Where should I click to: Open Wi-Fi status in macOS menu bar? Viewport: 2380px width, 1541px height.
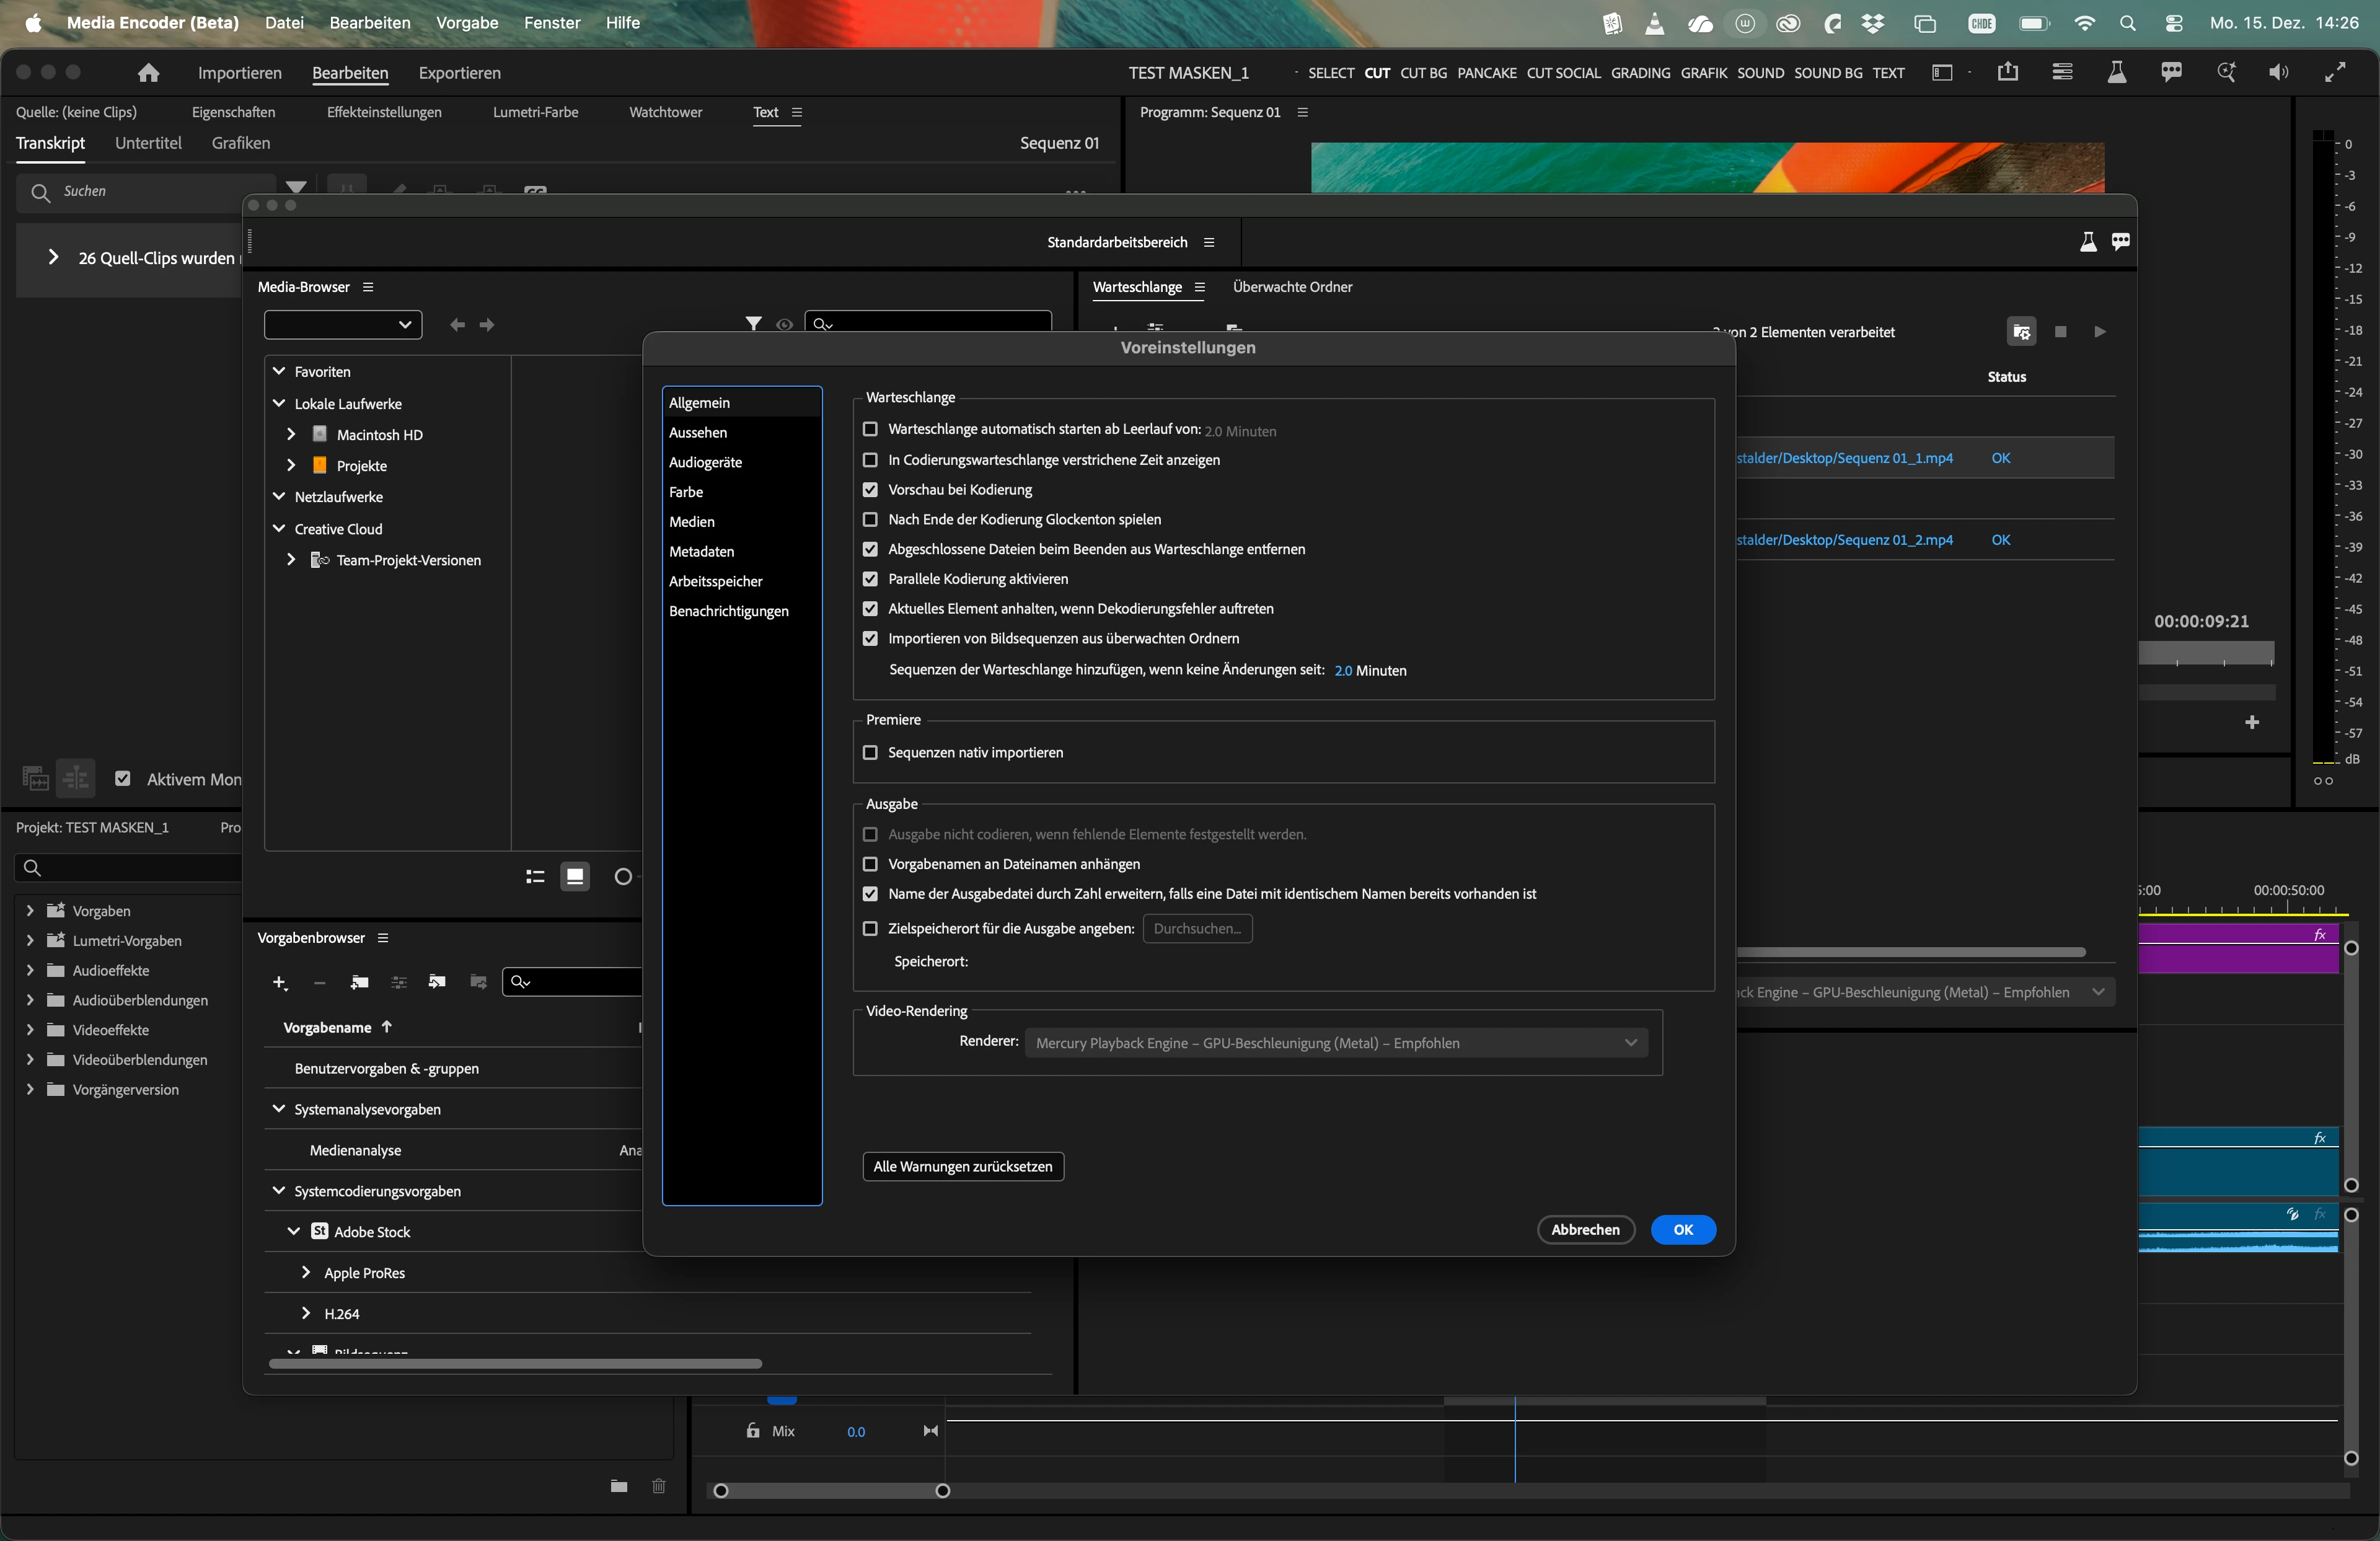2084,23
